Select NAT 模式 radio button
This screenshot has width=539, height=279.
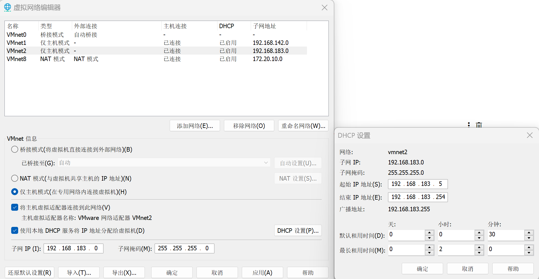[x=15, y=178]
